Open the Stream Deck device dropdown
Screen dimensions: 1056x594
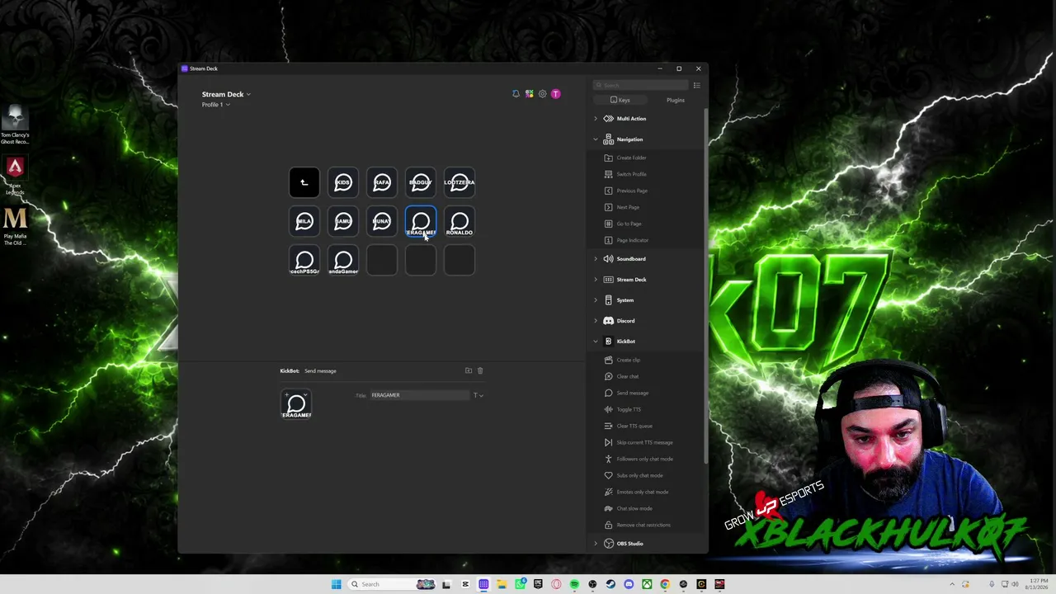[226, 94]
